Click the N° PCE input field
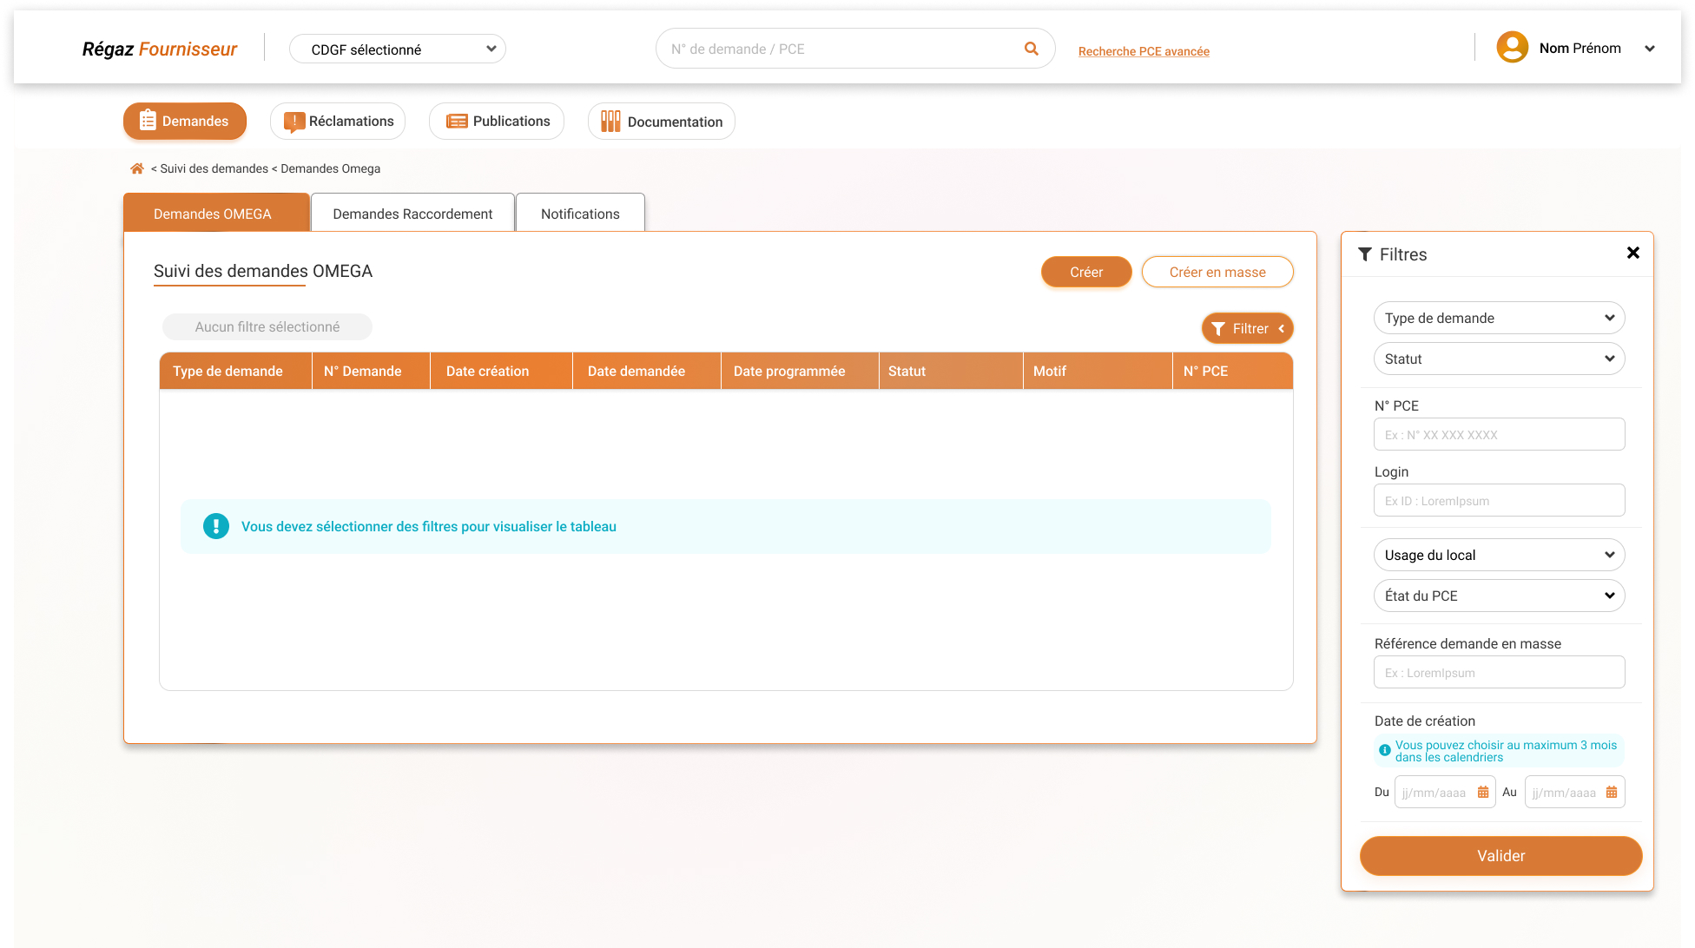This screenshot has width=1695, height=948. (1499, 434)
